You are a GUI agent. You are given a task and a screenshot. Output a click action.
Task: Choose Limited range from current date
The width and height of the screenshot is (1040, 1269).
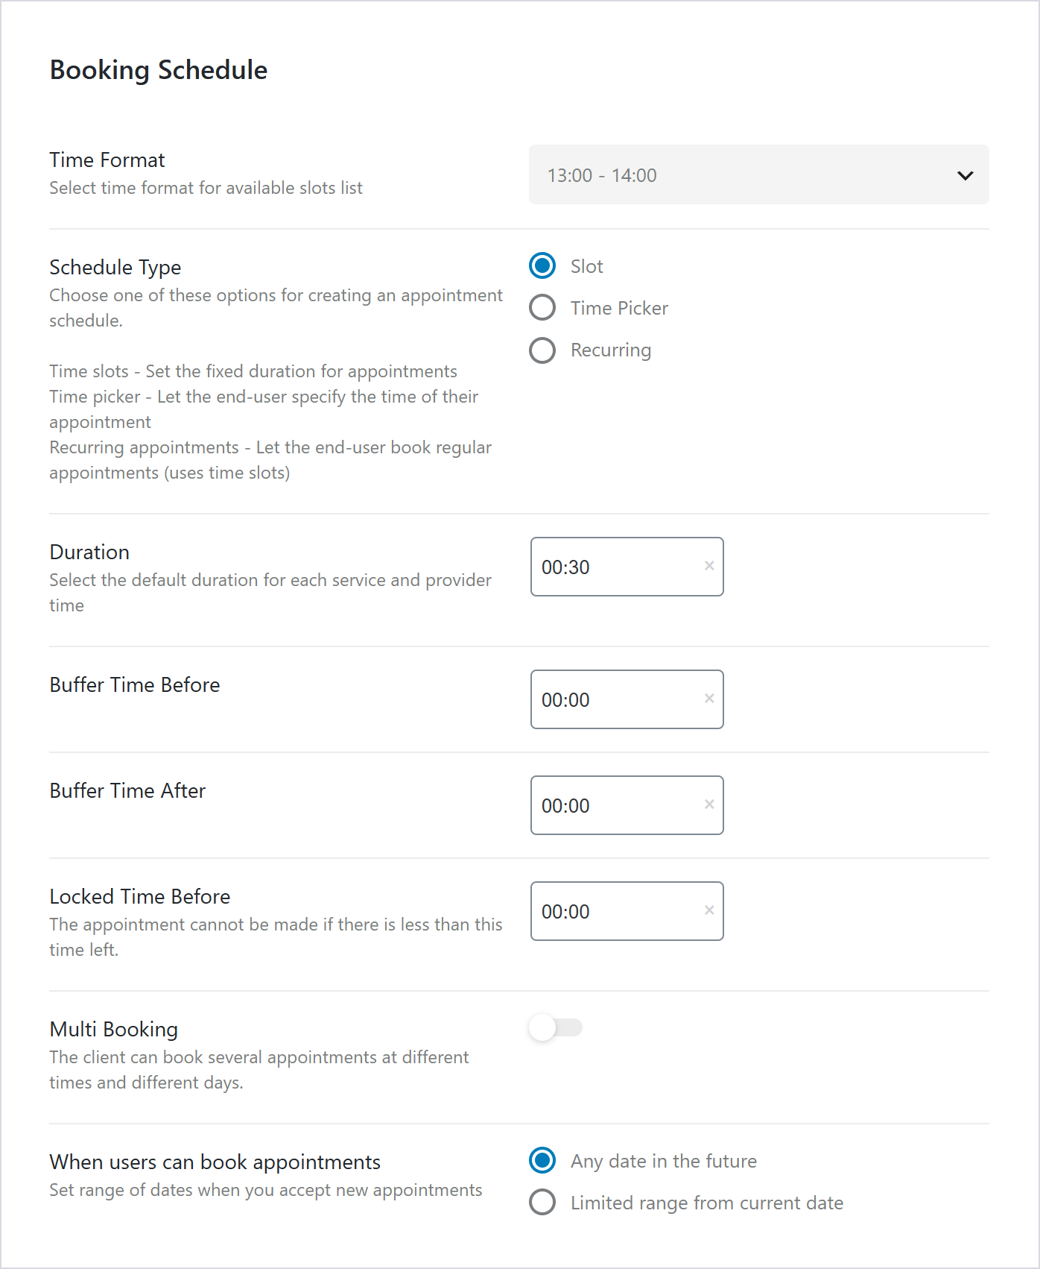coord(542,1202)
